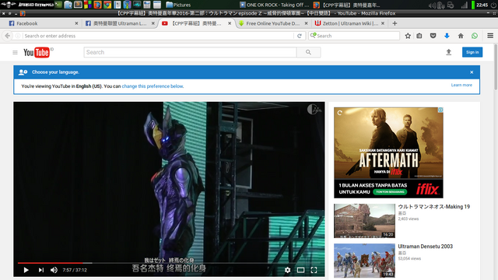Open the ウルトラマンネオス-Making 19 video title
Image resolution: width=498 pixels, height=280 pixels.
point(434,207)
